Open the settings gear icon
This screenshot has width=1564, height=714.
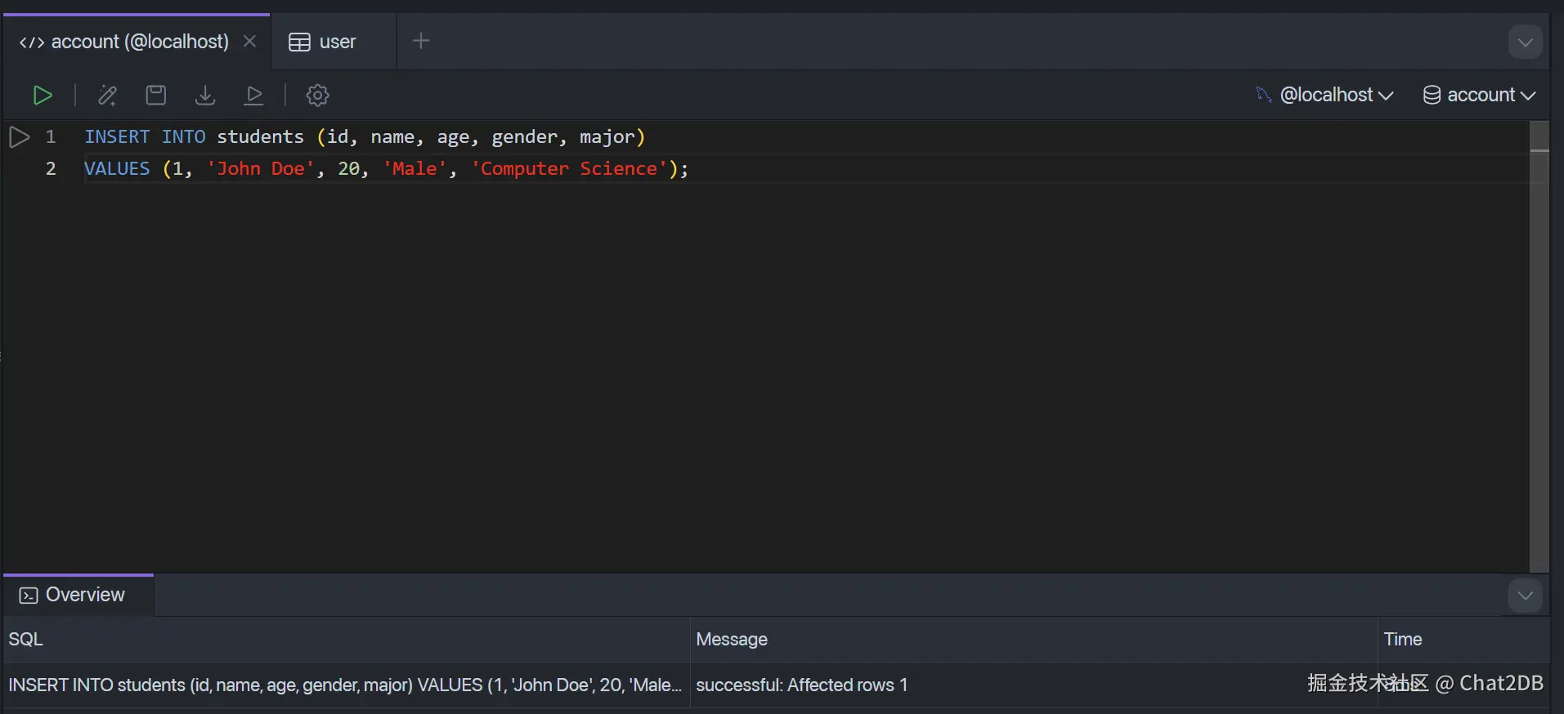pos(317,96)
